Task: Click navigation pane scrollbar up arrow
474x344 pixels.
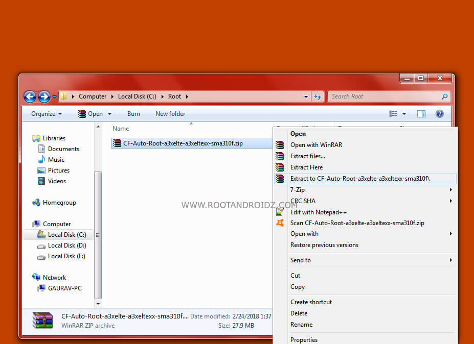Action: pos(98,127)
